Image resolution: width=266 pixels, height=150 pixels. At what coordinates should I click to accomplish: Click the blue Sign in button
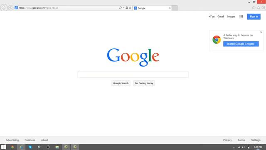pyautogui.click(x=254, y=17)
